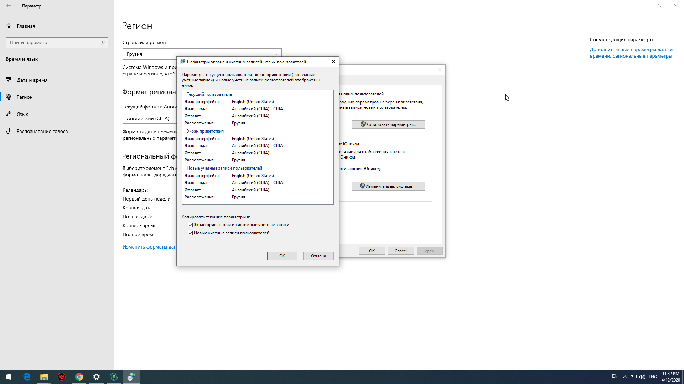Click the search magnifier icon

[x=103, y=42]
